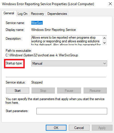Click the Manual startup type combo box arrow
The height and width of the screenshot is (133, 114).
(x=105, y=63)
